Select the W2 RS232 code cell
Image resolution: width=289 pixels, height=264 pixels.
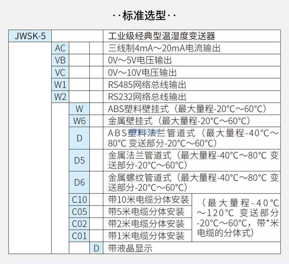(x=60, y=97)
